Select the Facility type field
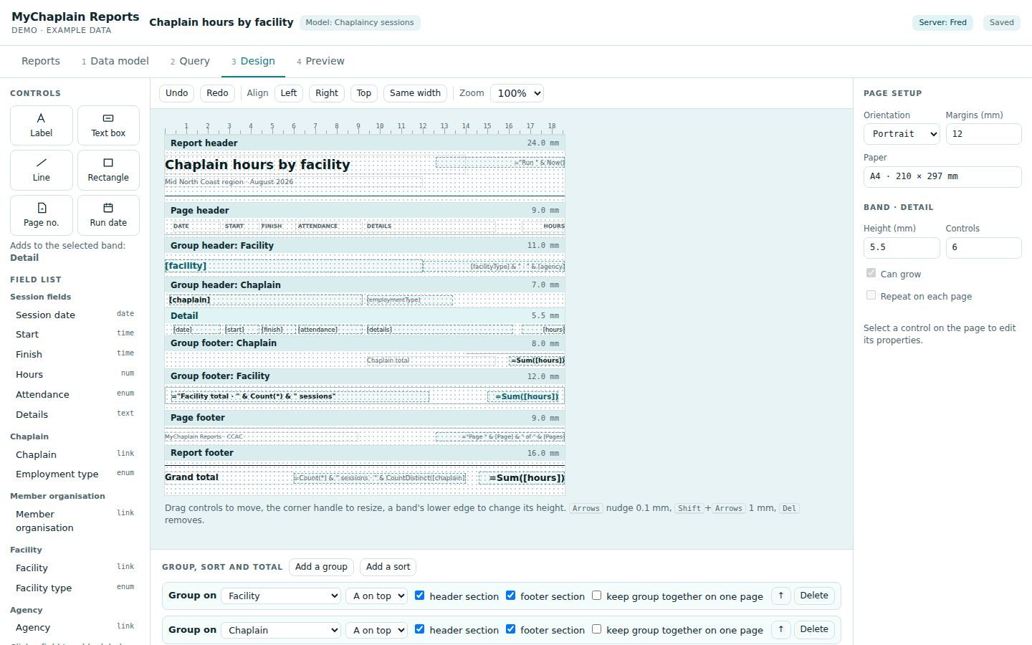Viewport: 1032px width, 645px height. click(x=75, y=588)
